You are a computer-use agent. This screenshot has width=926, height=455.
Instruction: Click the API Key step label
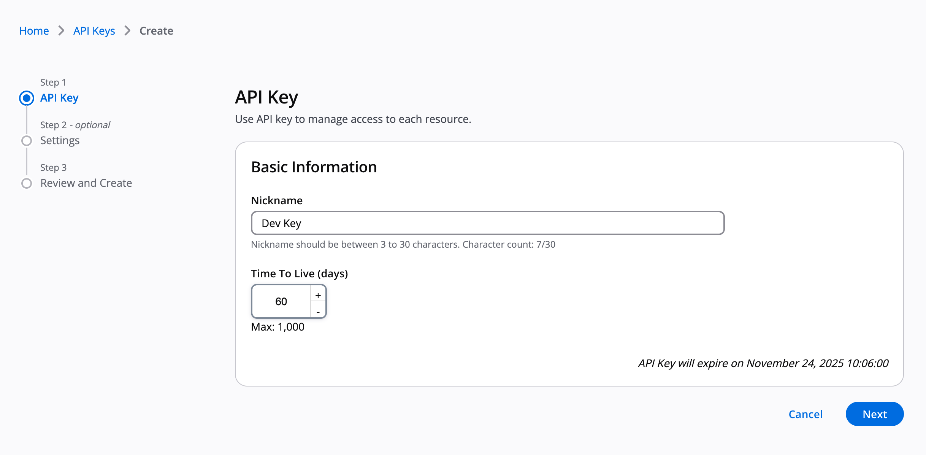coord(59,98)
